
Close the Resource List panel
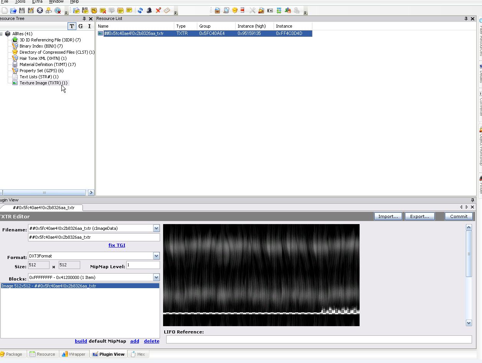tap(472, 18)
